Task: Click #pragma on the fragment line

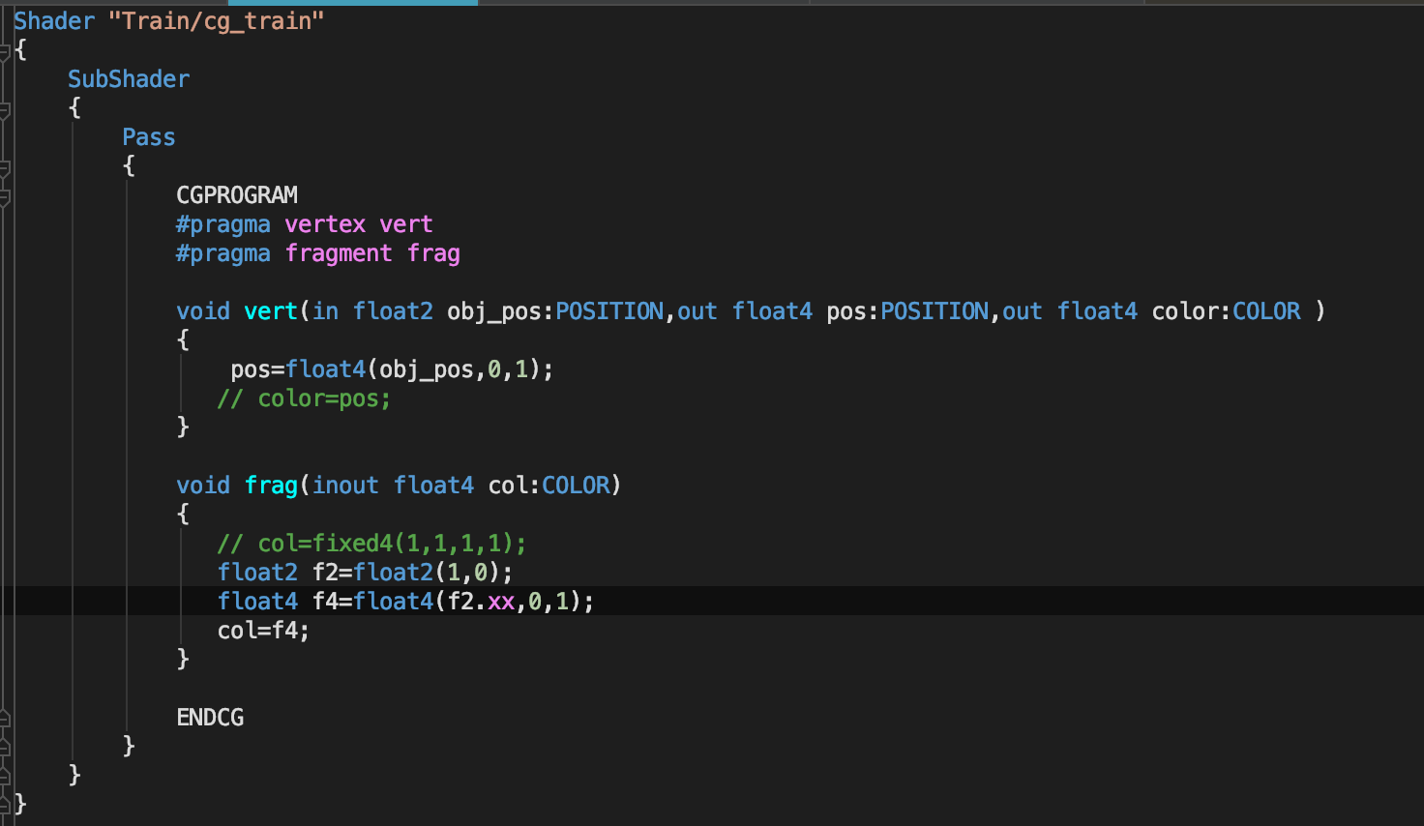Action: (x=223, y=253)
